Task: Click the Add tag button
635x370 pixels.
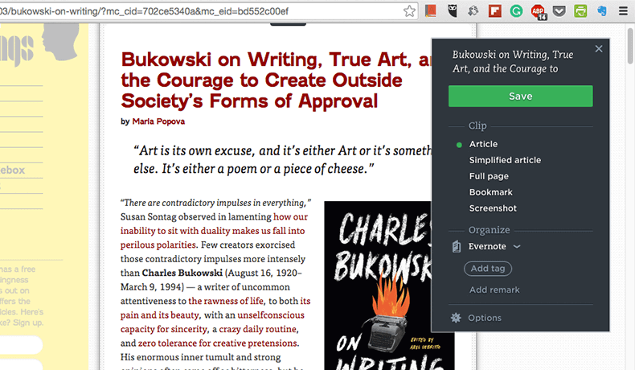Action: 488,269
